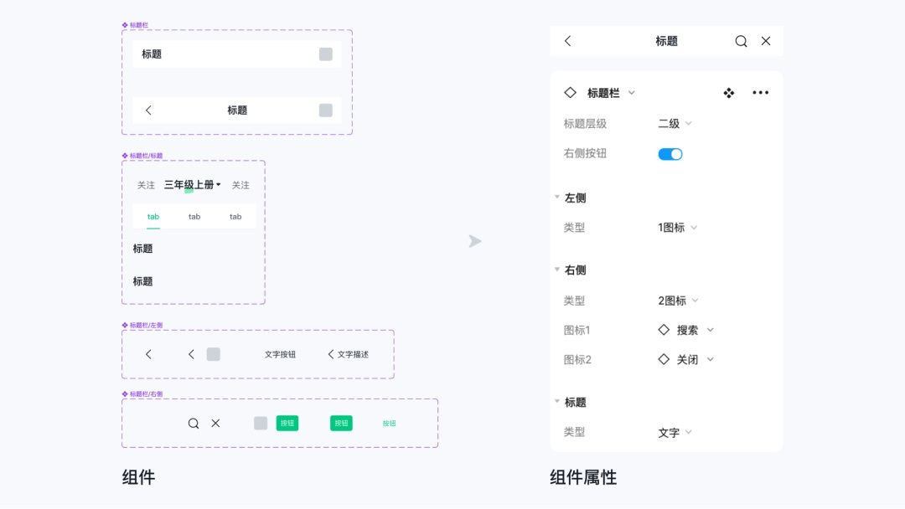Viewport: 905px width, 509px height.
Task: Select the middle tab
Action: click(x=194, y=217)
